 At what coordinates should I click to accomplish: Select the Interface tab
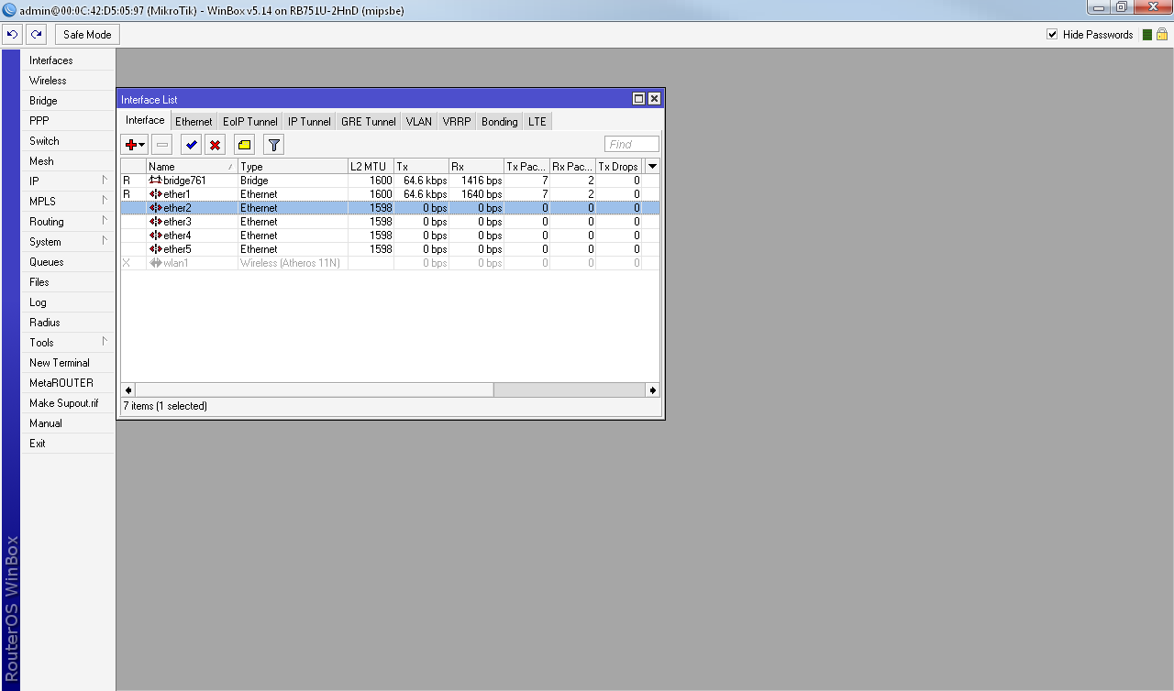pos(145,120)
